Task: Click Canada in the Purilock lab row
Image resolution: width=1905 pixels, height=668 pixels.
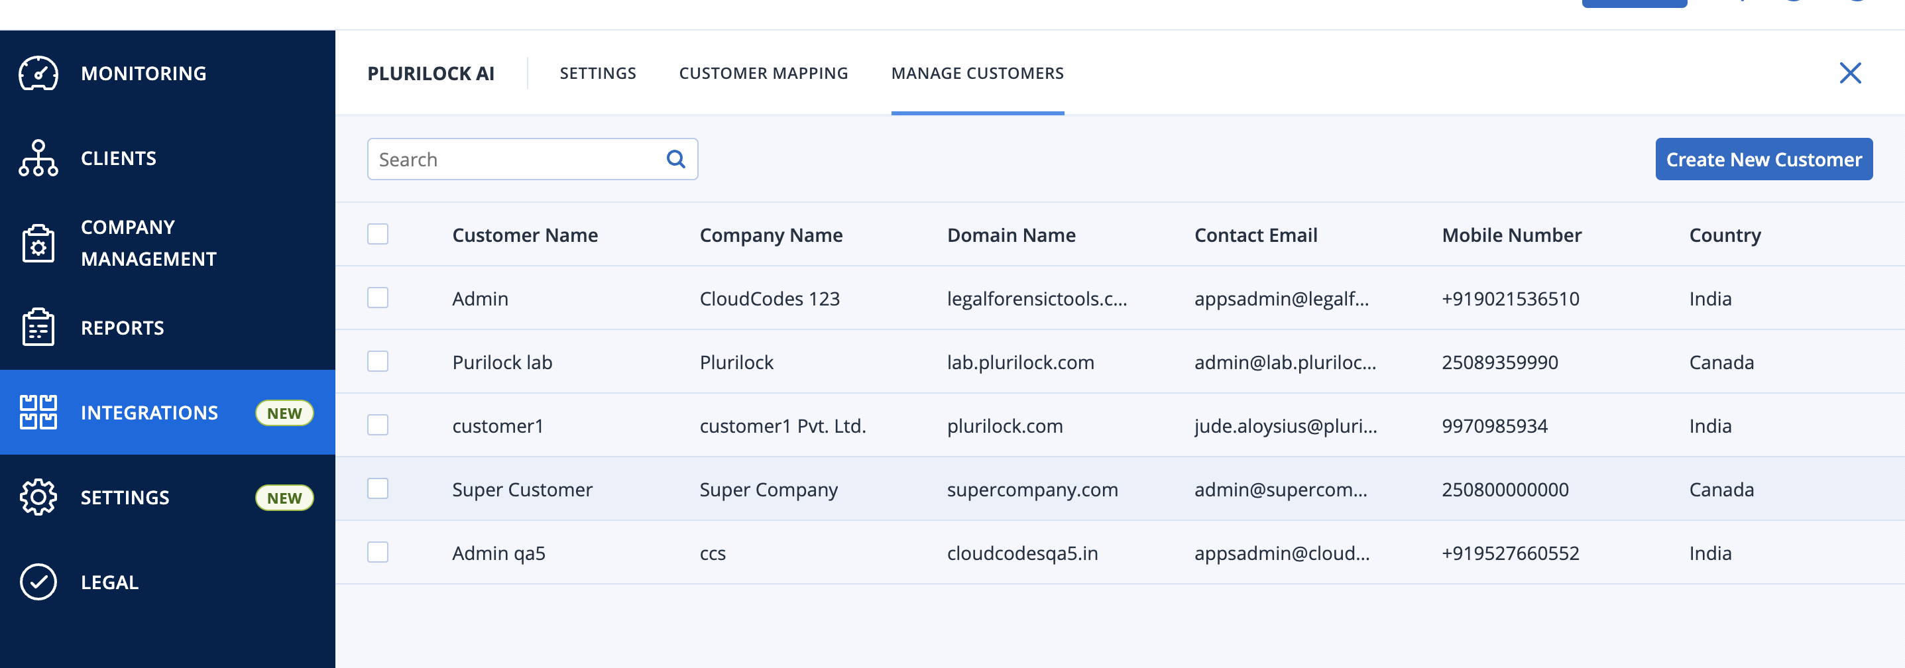Action: 1721,362
